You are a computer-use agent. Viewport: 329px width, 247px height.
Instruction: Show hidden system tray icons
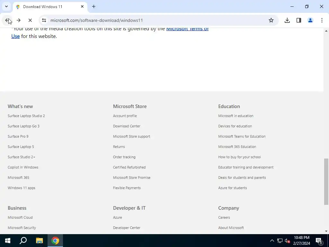(x=272, y=241)
